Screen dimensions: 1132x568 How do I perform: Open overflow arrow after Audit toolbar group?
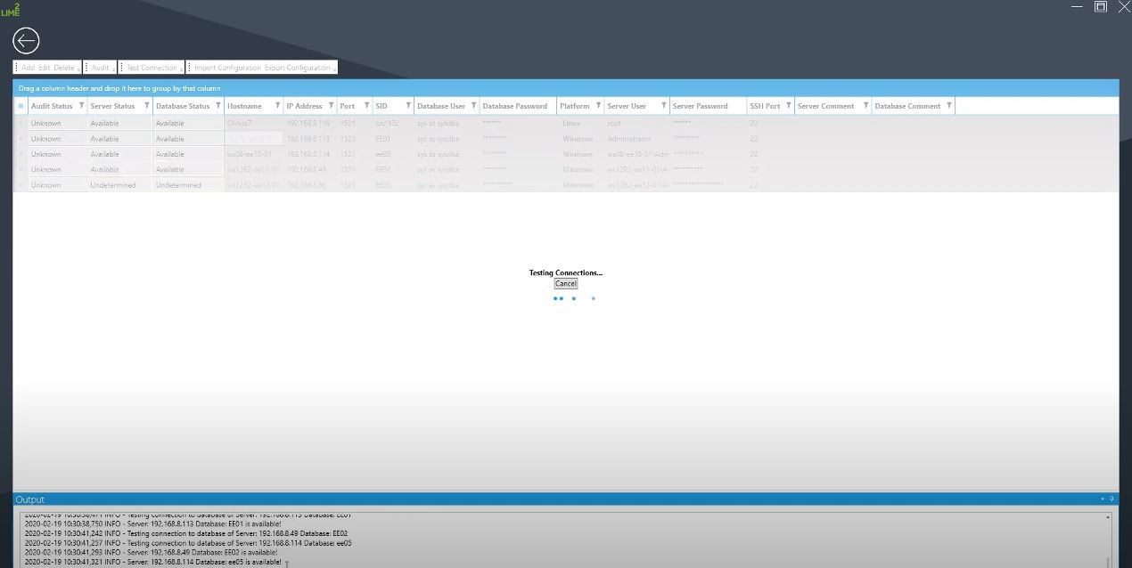115,69
